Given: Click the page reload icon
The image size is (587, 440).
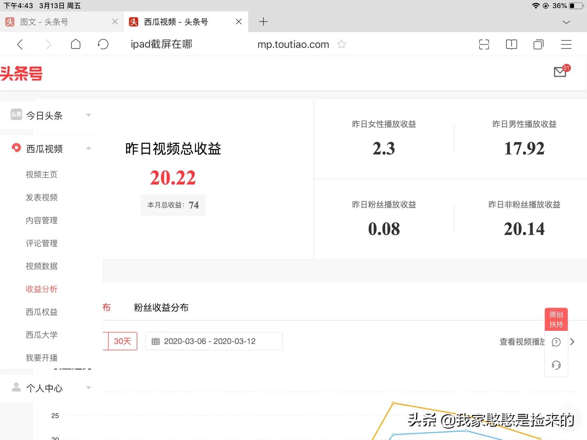Looking at the screenshot, I should point(103,44).
